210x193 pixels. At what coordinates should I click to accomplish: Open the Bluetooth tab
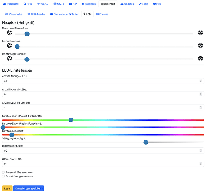click(x=89, y=4)
